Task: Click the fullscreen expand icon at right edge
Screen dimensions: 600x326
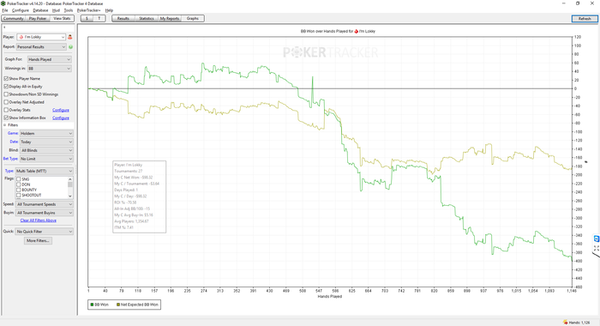Action: (x=597, y=248)
